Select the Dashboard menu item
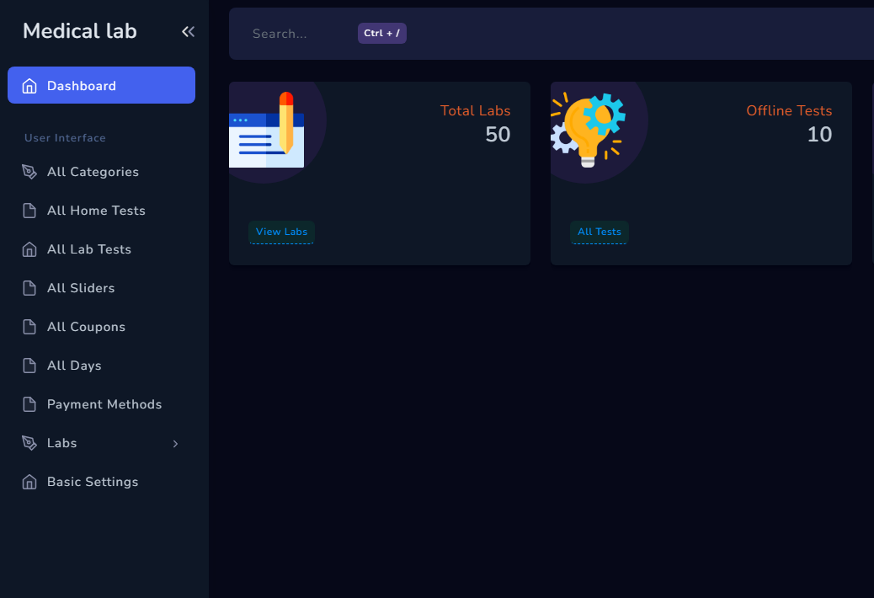The width and height of the screenshot is (874, 598). coord(82,86)
